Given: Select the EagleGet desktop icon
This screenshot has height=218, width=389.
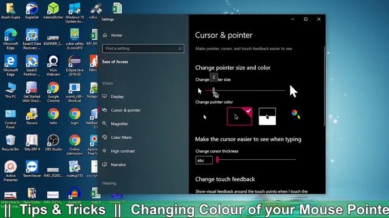Looking at the screenshot, I should [x=32, y=11].
